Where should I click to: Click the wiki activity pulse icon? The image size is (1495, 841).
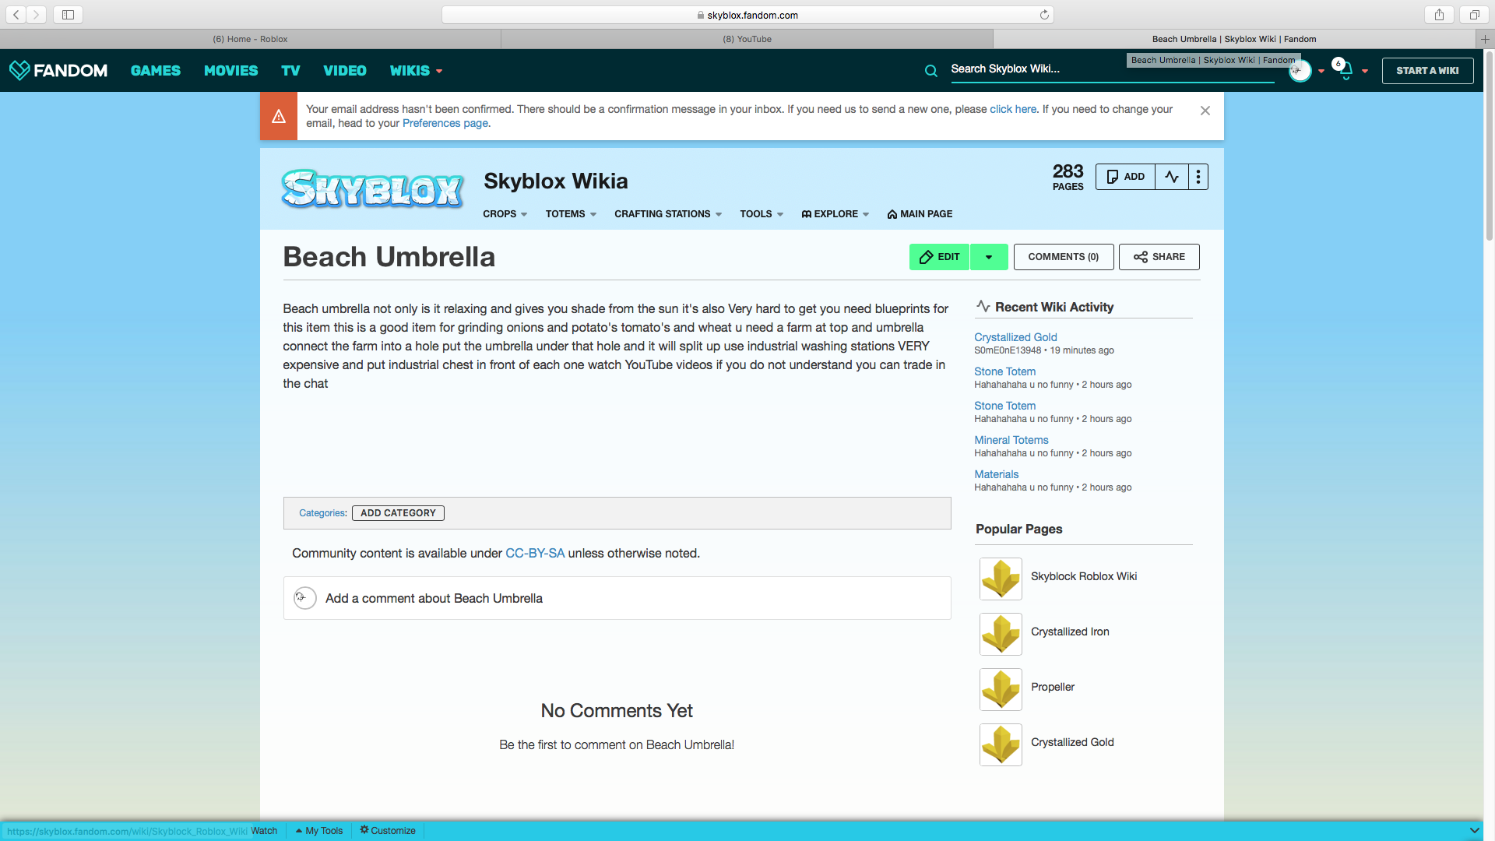pos(1172,177)
